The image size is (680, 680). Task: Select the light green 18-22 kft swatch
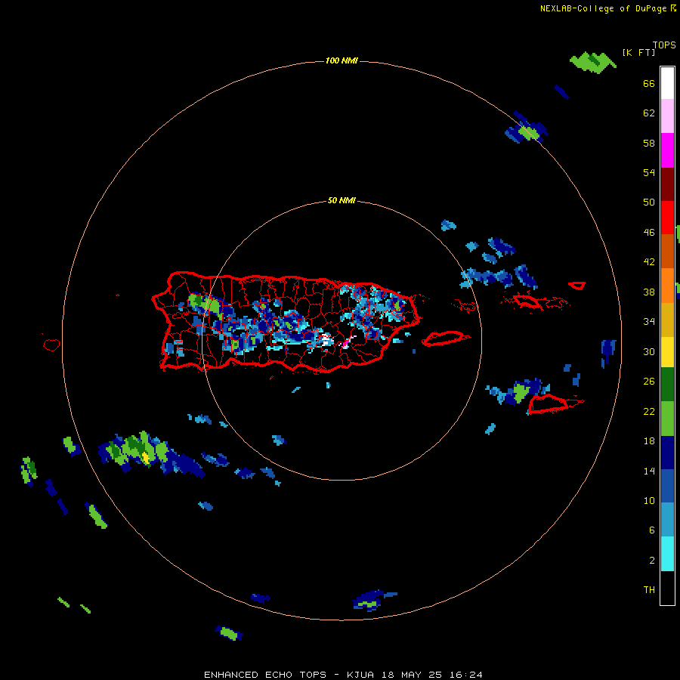667,419
